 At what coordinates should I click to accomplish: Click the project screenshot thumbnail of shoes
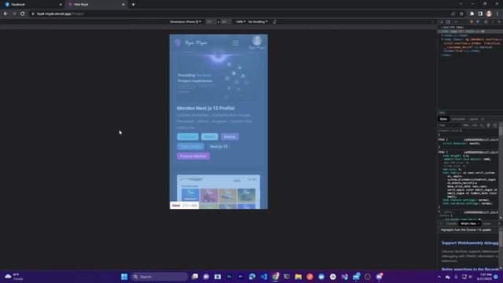pyautogui.click(x=218, y=192)
